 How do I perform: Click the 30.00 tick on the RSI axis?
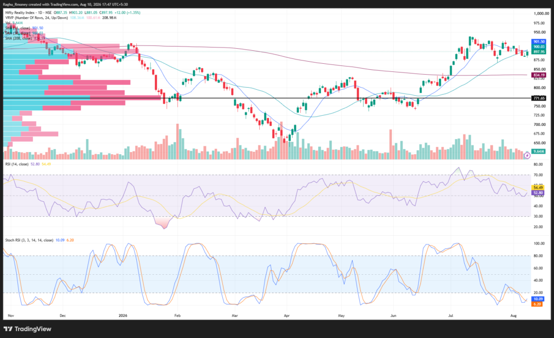538,216
